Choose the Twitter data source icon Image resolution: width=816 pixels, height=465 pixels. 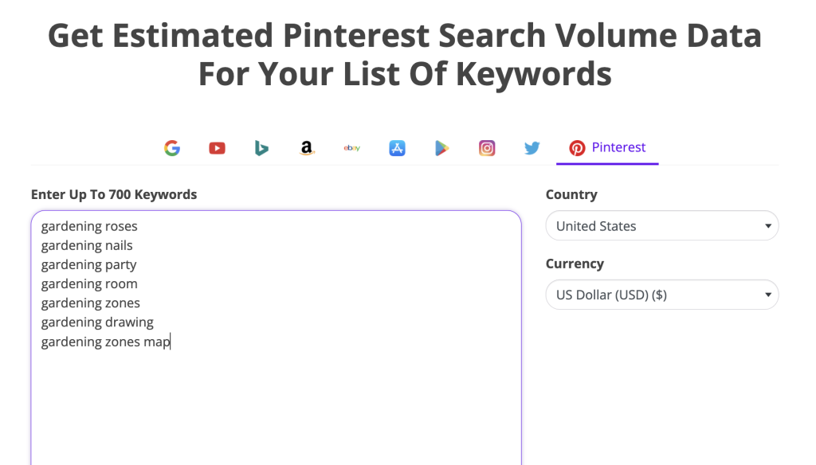pos(532,148)
